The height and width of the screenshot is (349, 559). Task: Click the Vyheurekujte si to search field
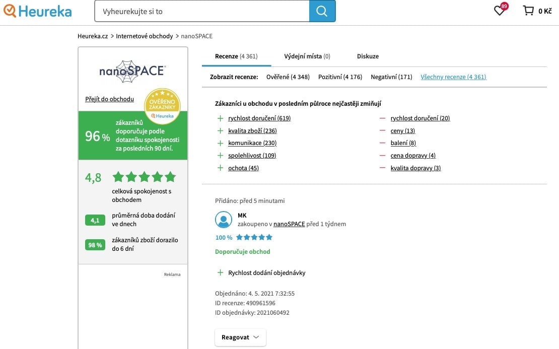[201, 11]
